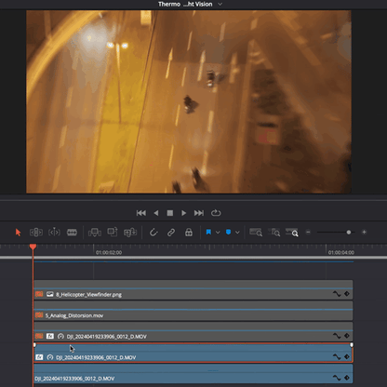This screenshot has height=387, width=387.
Task: Toggle the Position Lock padlock
Action: [x=189, y=233]
